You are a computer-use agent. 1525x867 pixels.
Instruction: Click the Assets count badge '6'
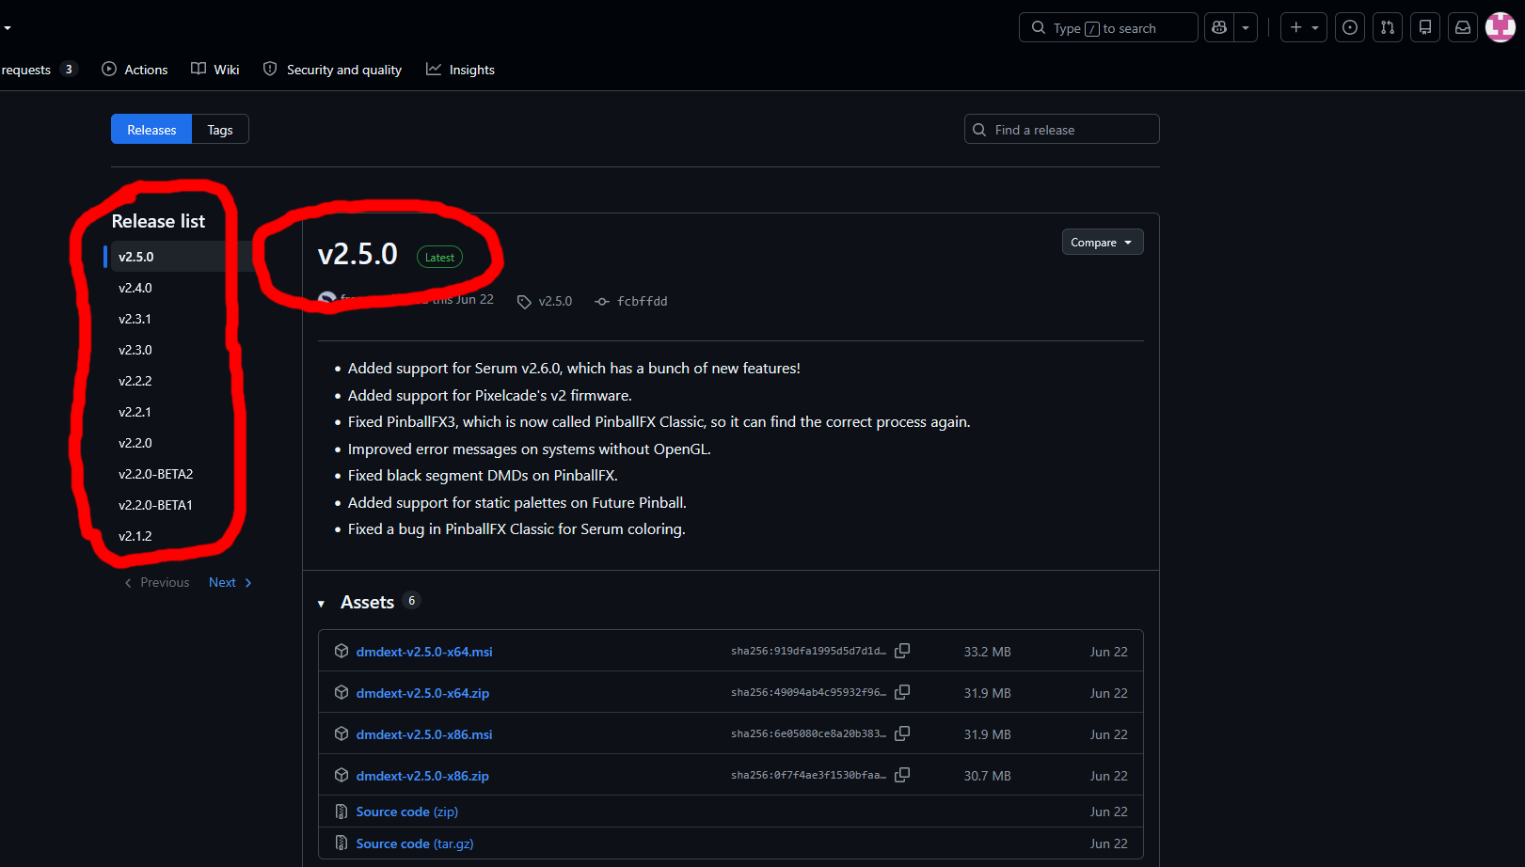click(x=411, y=601)
